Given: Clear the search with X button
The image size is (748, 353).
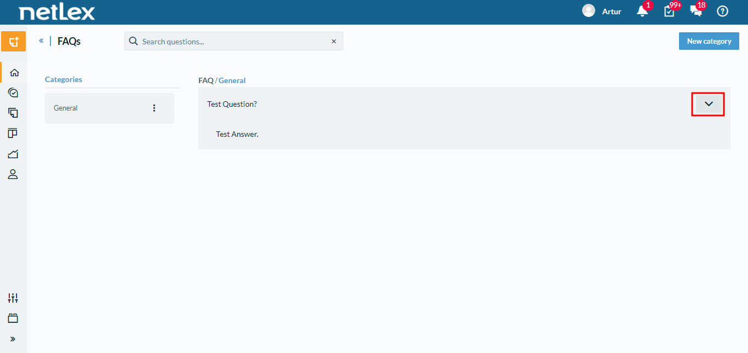Looking at the screenshot, I should [x=334, y=41].
